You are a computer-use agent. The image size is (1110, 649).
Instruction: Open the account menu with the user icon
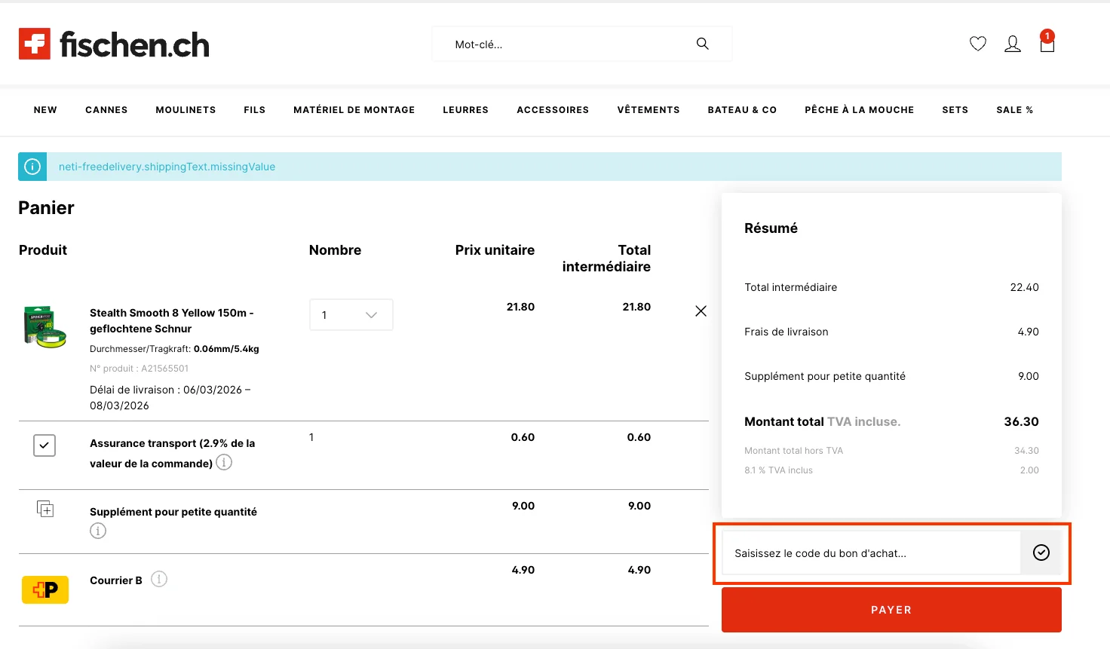click(1013, 44)
